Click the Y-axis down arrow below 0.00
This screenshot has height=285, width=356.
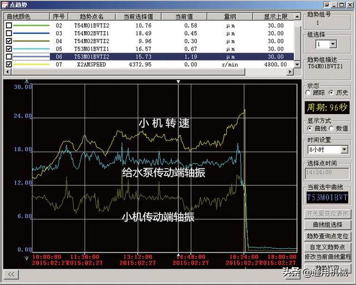point(26,258)
